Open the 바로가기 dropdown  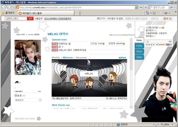155,19
